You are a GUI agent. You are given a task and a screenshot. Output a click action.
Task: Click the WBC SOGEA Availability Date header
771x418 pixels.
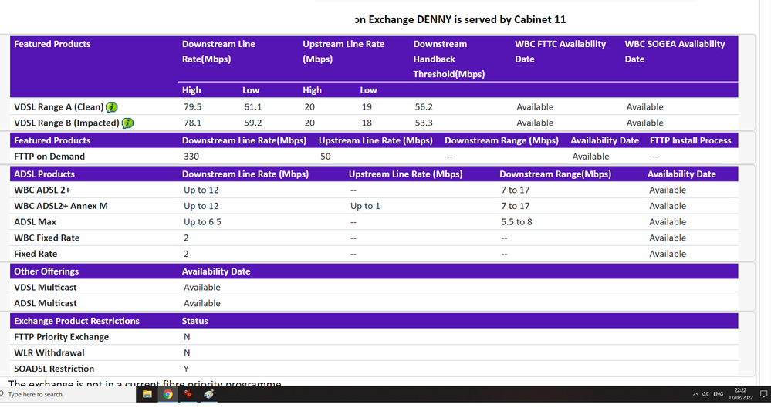point(675,51)
